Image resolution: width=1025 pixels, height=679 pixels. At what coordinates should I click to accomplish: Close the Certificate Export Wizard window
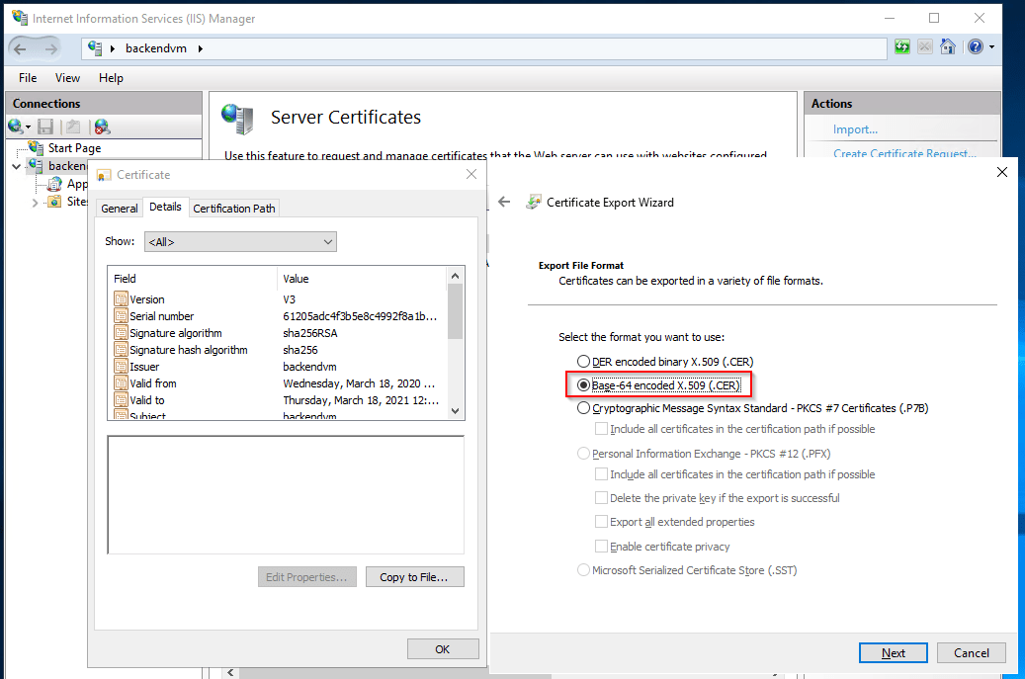pyautogui.click(x=1002, y=172)
